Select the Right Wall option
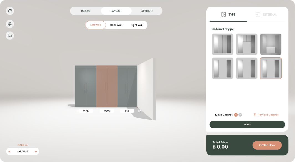Viewport: 295px width, 162px height. 137,25
